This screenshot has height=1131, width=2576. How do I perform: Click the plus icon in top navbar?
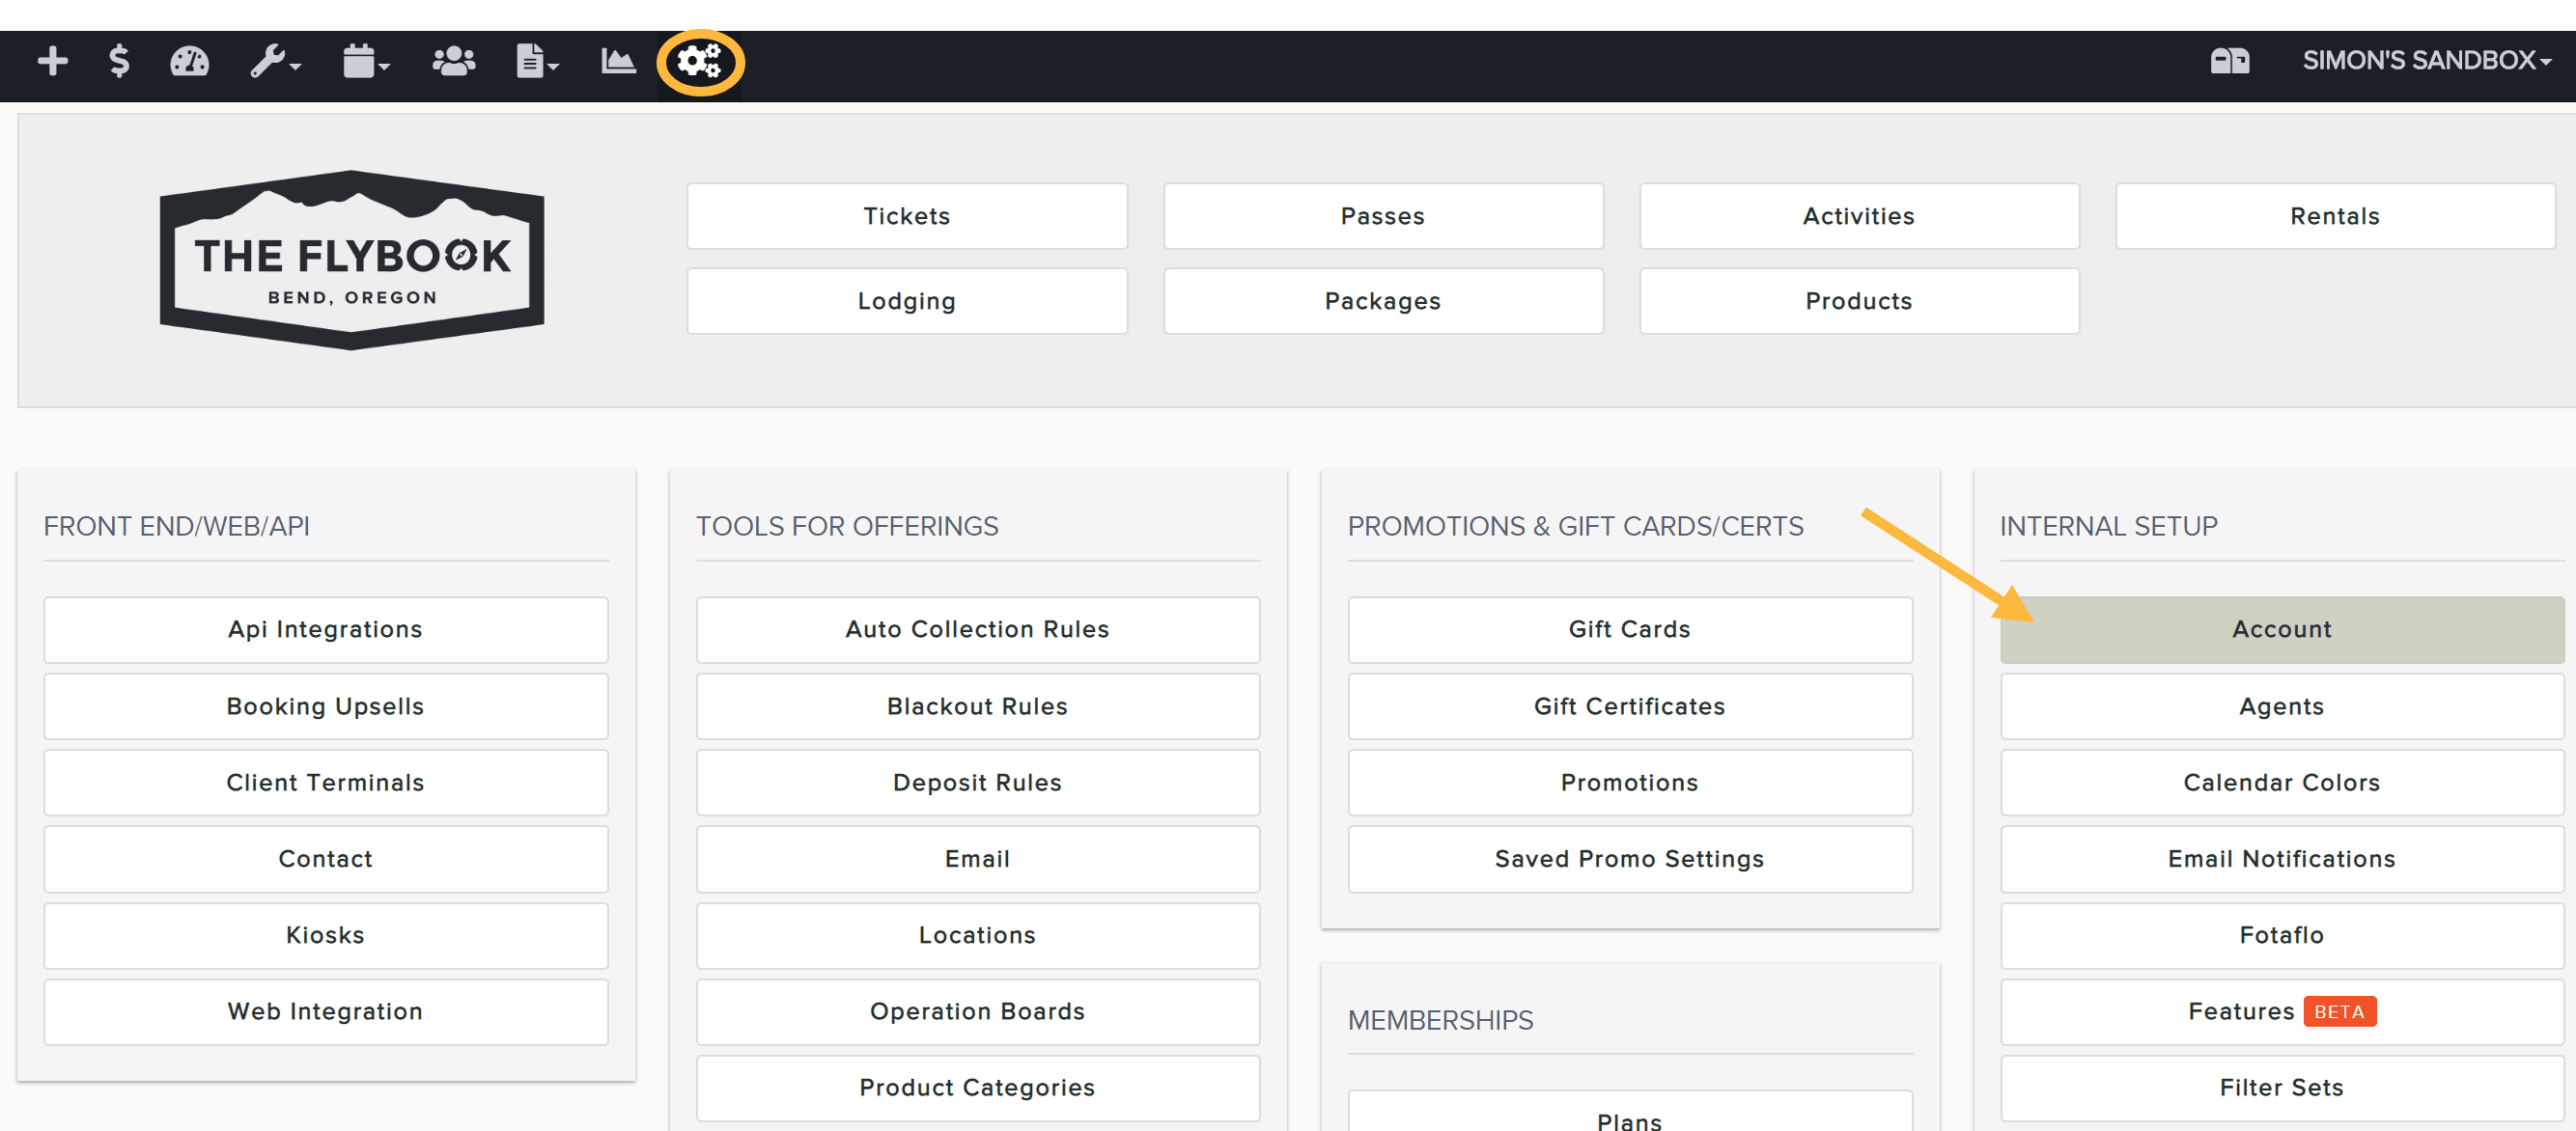point(53,61)
